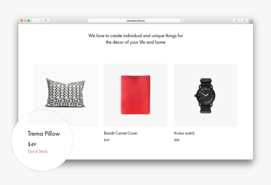This screenshot has height=185, width=271.
Task: Click the Out of Stock label
Action: [37, 151]
